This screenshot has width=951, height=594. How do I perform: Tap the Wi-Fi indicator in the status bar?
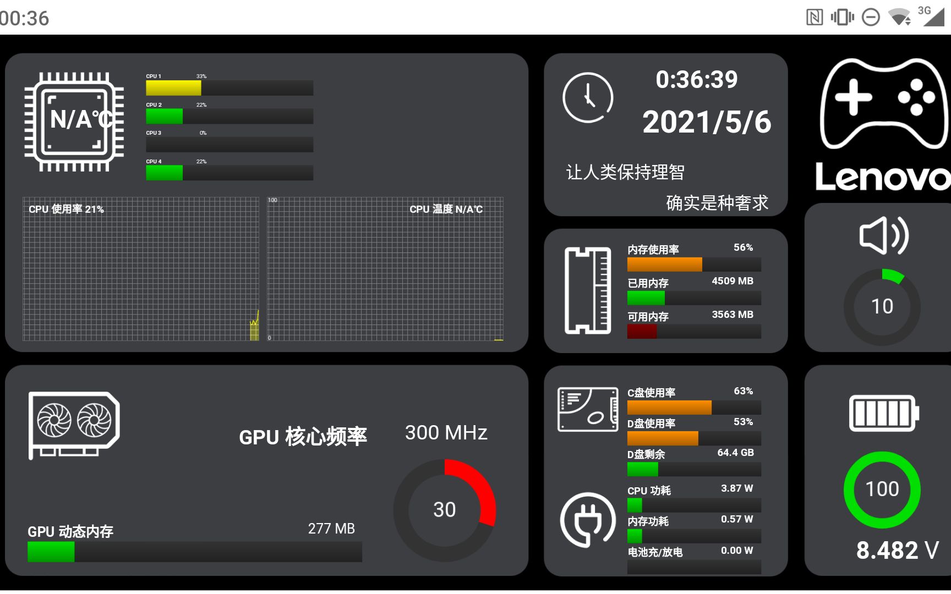[899, 18]
